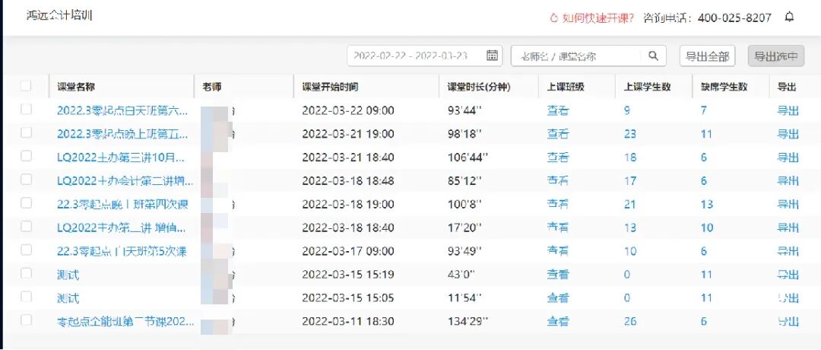The width and height of the screenshot is (821, 350).
Task: Check the row for 22.3零起点晚I班第四次课
Action: coord(26,203)
